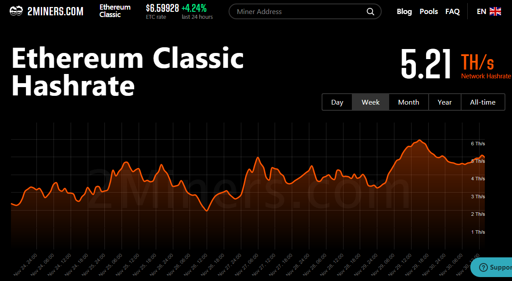Click the 6 Th/s axis label
Screen dimensions: 512x281
point(478,144)
